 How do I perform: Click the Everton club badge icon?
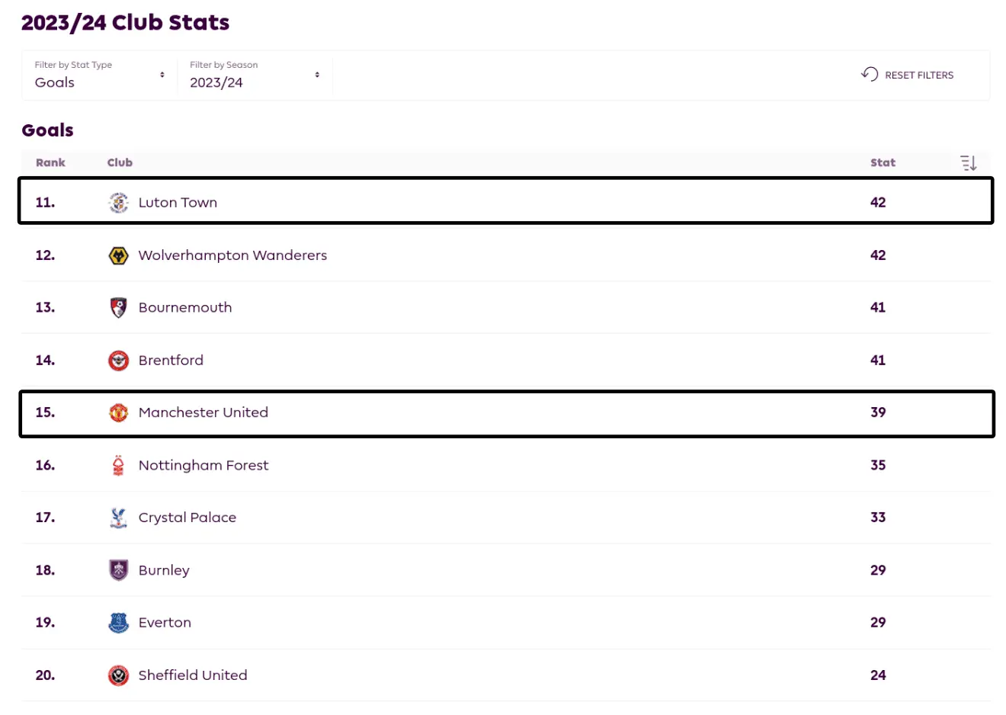(119, 623)
